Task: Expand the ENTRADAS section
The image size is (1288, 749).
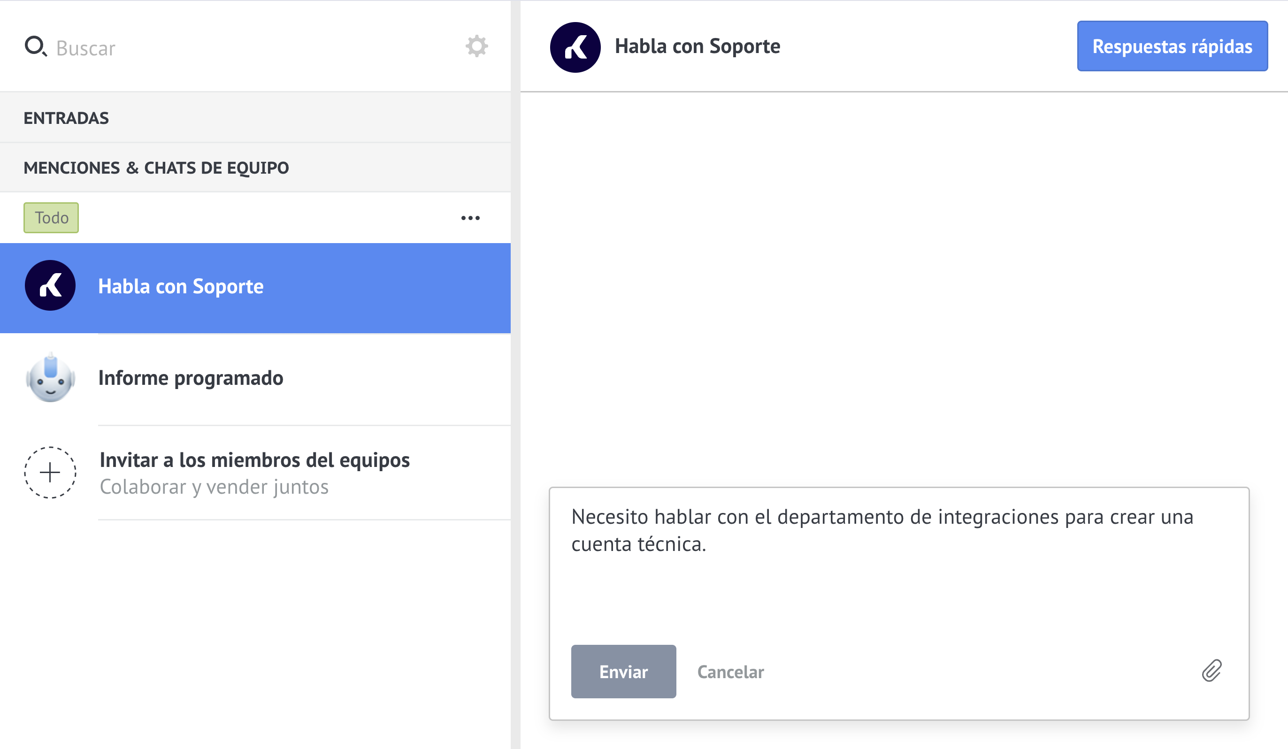Action: pos(67,118)
